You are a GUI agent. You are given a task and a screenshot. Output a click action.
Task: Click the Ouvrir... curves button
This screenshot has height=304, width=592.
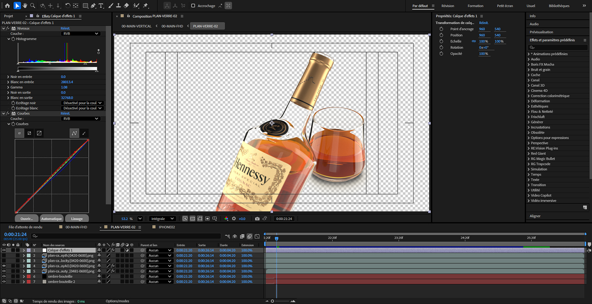coord(27,219)
